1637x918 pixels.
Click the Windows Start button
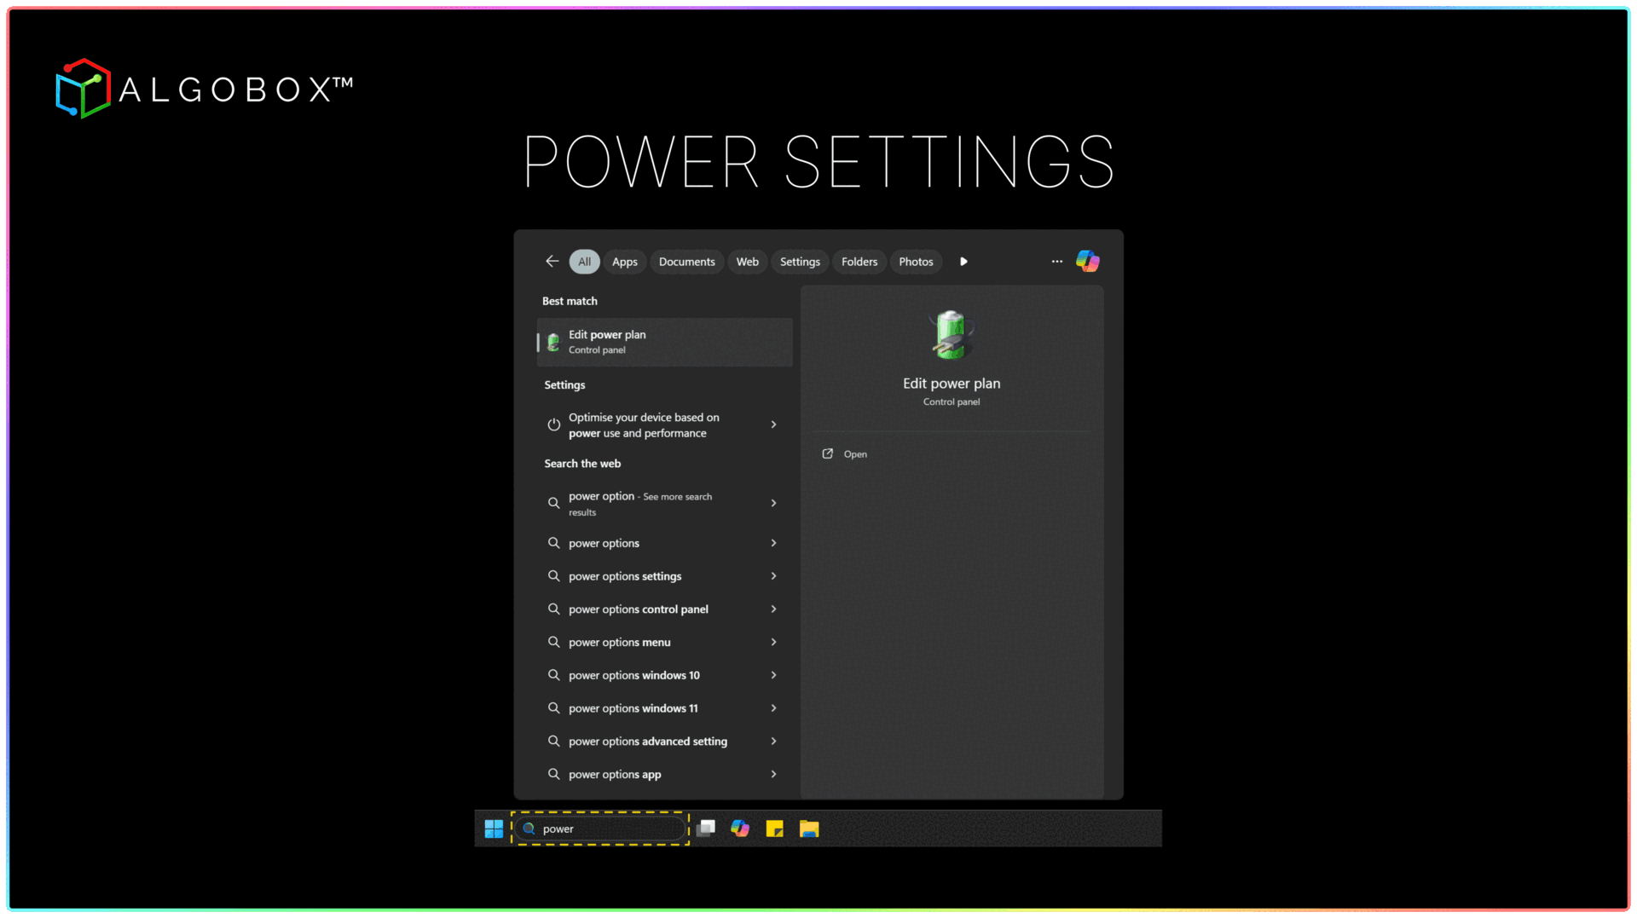click(x=494, y=829)
